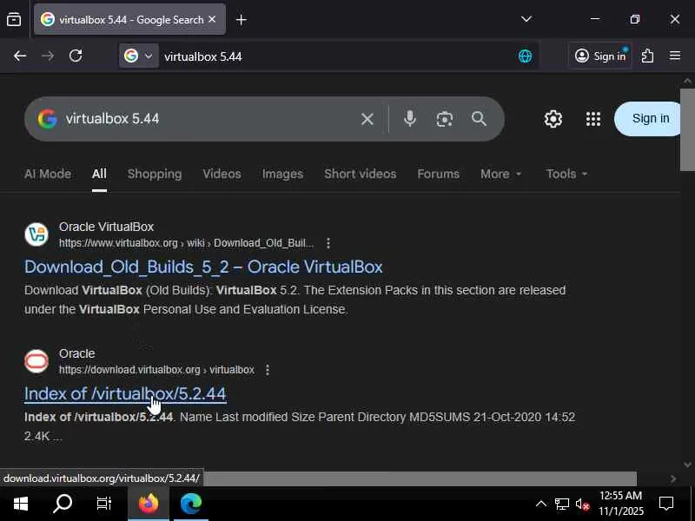Click the horizontal scrollbar thumb
The image size is (695, 521).
point(420,478)
